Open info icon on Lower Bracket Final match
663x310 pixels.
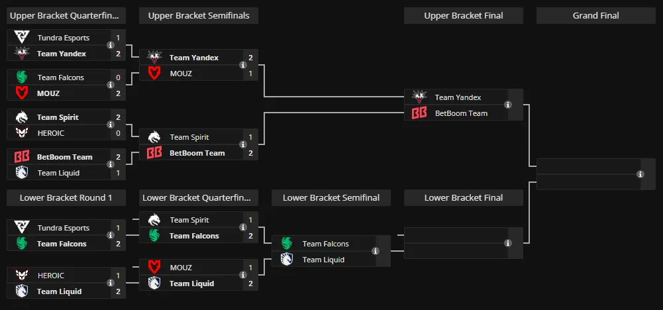tap(508, 243)
